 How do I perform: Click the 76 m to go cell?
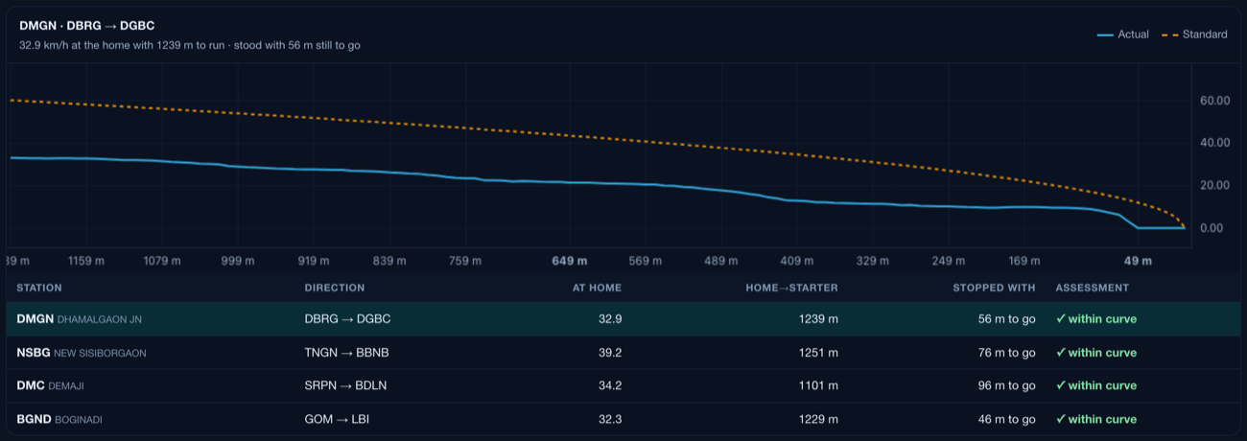point(1006,352)
